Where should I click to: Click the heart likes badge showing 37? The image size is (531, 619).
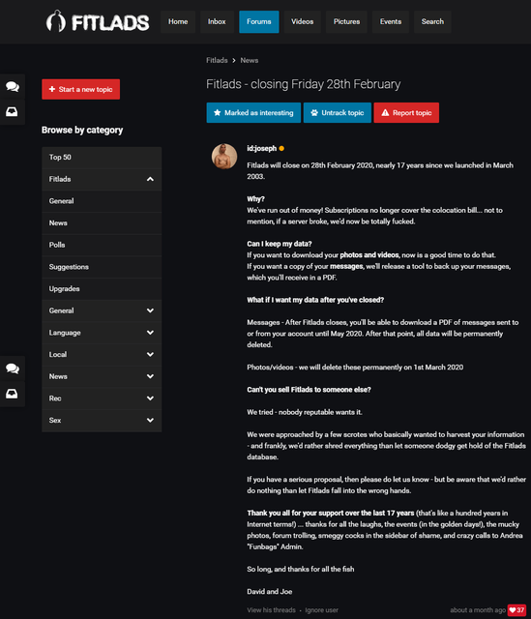point(516,610)
